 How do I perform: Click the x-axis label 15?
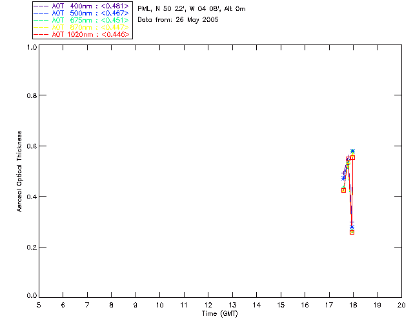pyautogui.click(x=281, y=305)
